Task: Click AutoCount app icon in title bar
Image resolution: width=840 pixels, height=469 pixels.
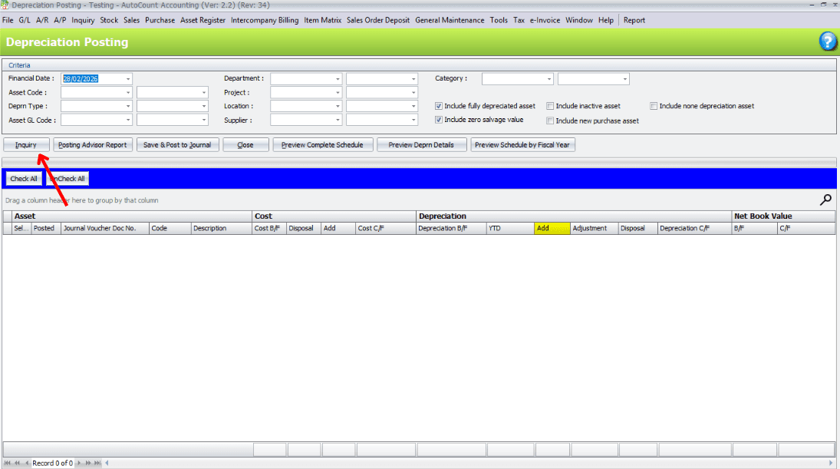Action: (5, 5)
